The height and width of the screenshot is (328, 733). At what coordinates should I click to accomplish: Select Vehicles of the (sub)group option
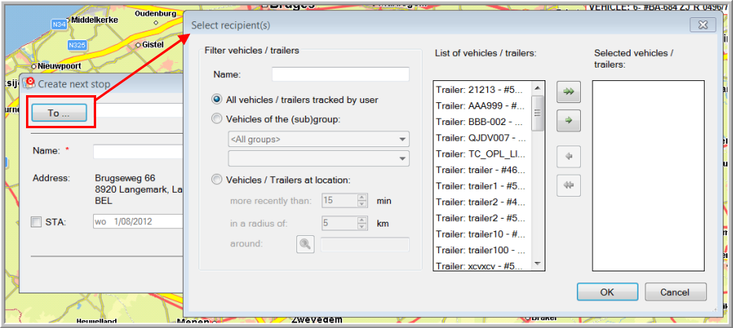point(218,120)
